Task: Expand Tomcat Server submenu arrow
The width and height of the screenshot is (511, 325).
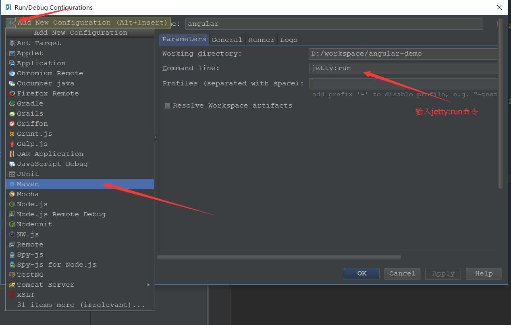Action: click(149, 285)
